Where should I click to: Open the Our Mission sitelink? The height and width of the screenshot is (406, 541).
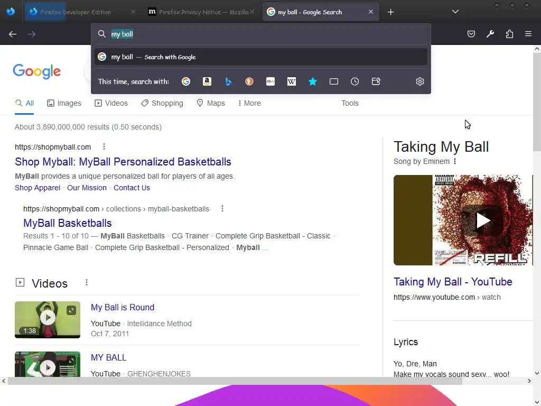tap(87, 188)
